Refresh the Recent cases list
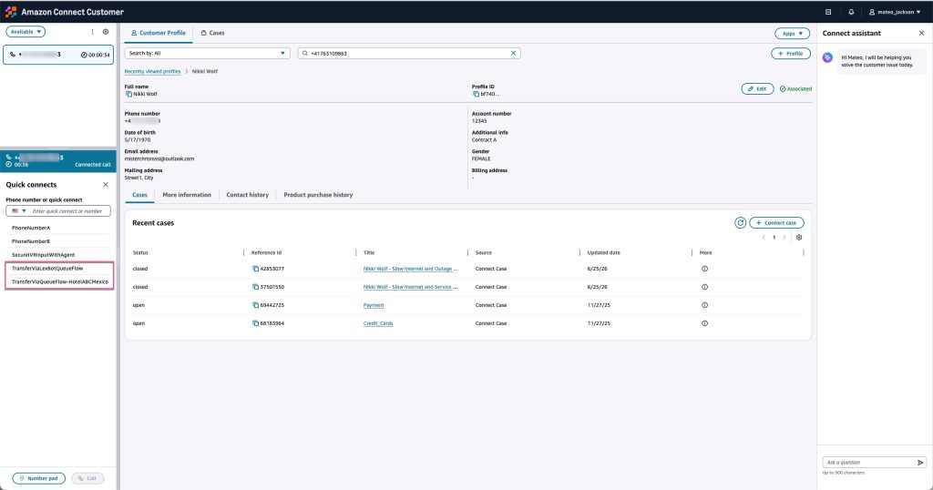Screen dimensions: 933x490 tap(740, 223)
